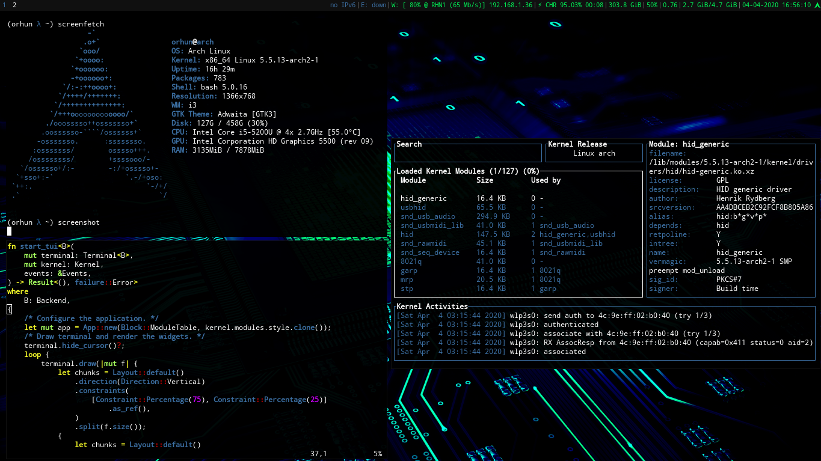Image resolution: width=821 pixels, height=461 pixels.
Task: Select the 8021q module name in the table
Action: point(411,261)
